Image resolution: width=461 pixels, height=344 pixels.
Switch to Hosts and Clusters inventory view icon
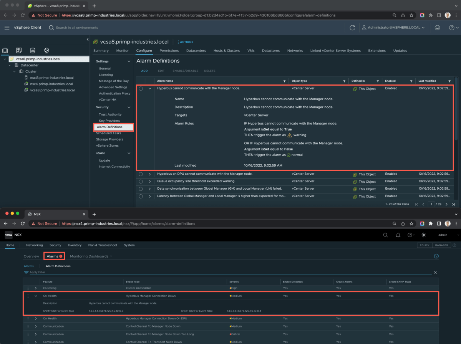point(5,50)
